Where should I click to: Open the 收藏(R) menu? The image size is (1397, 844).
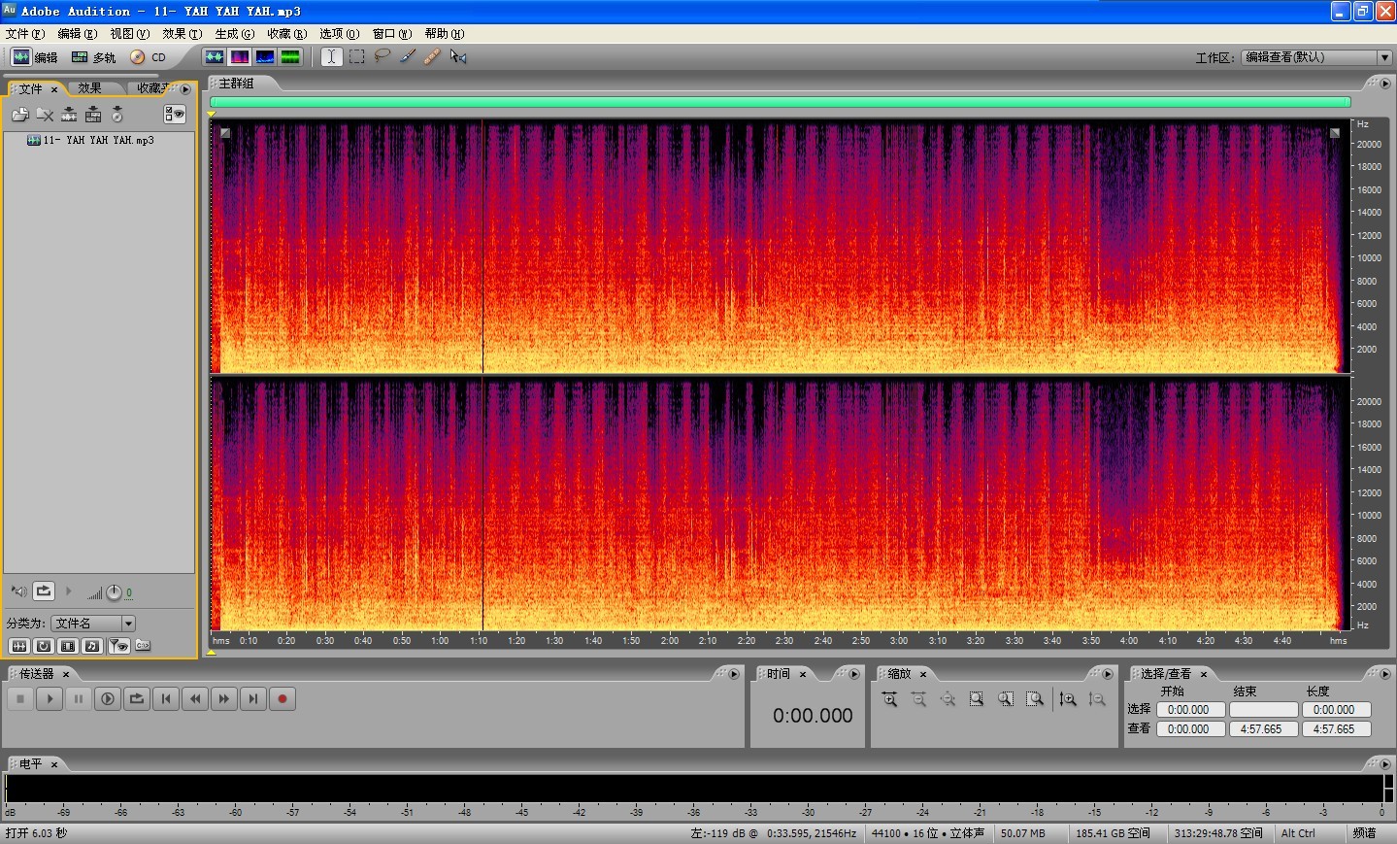click(x=287, y=34)
